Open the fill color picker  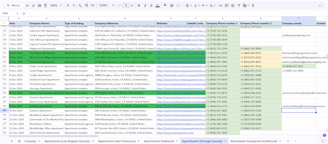[165, 5]
